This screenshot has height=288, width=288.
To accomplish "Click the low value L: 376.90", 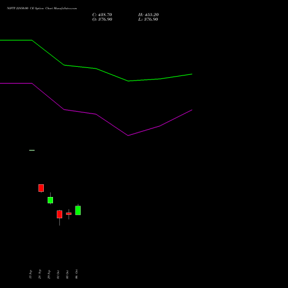I will (148, 20).
